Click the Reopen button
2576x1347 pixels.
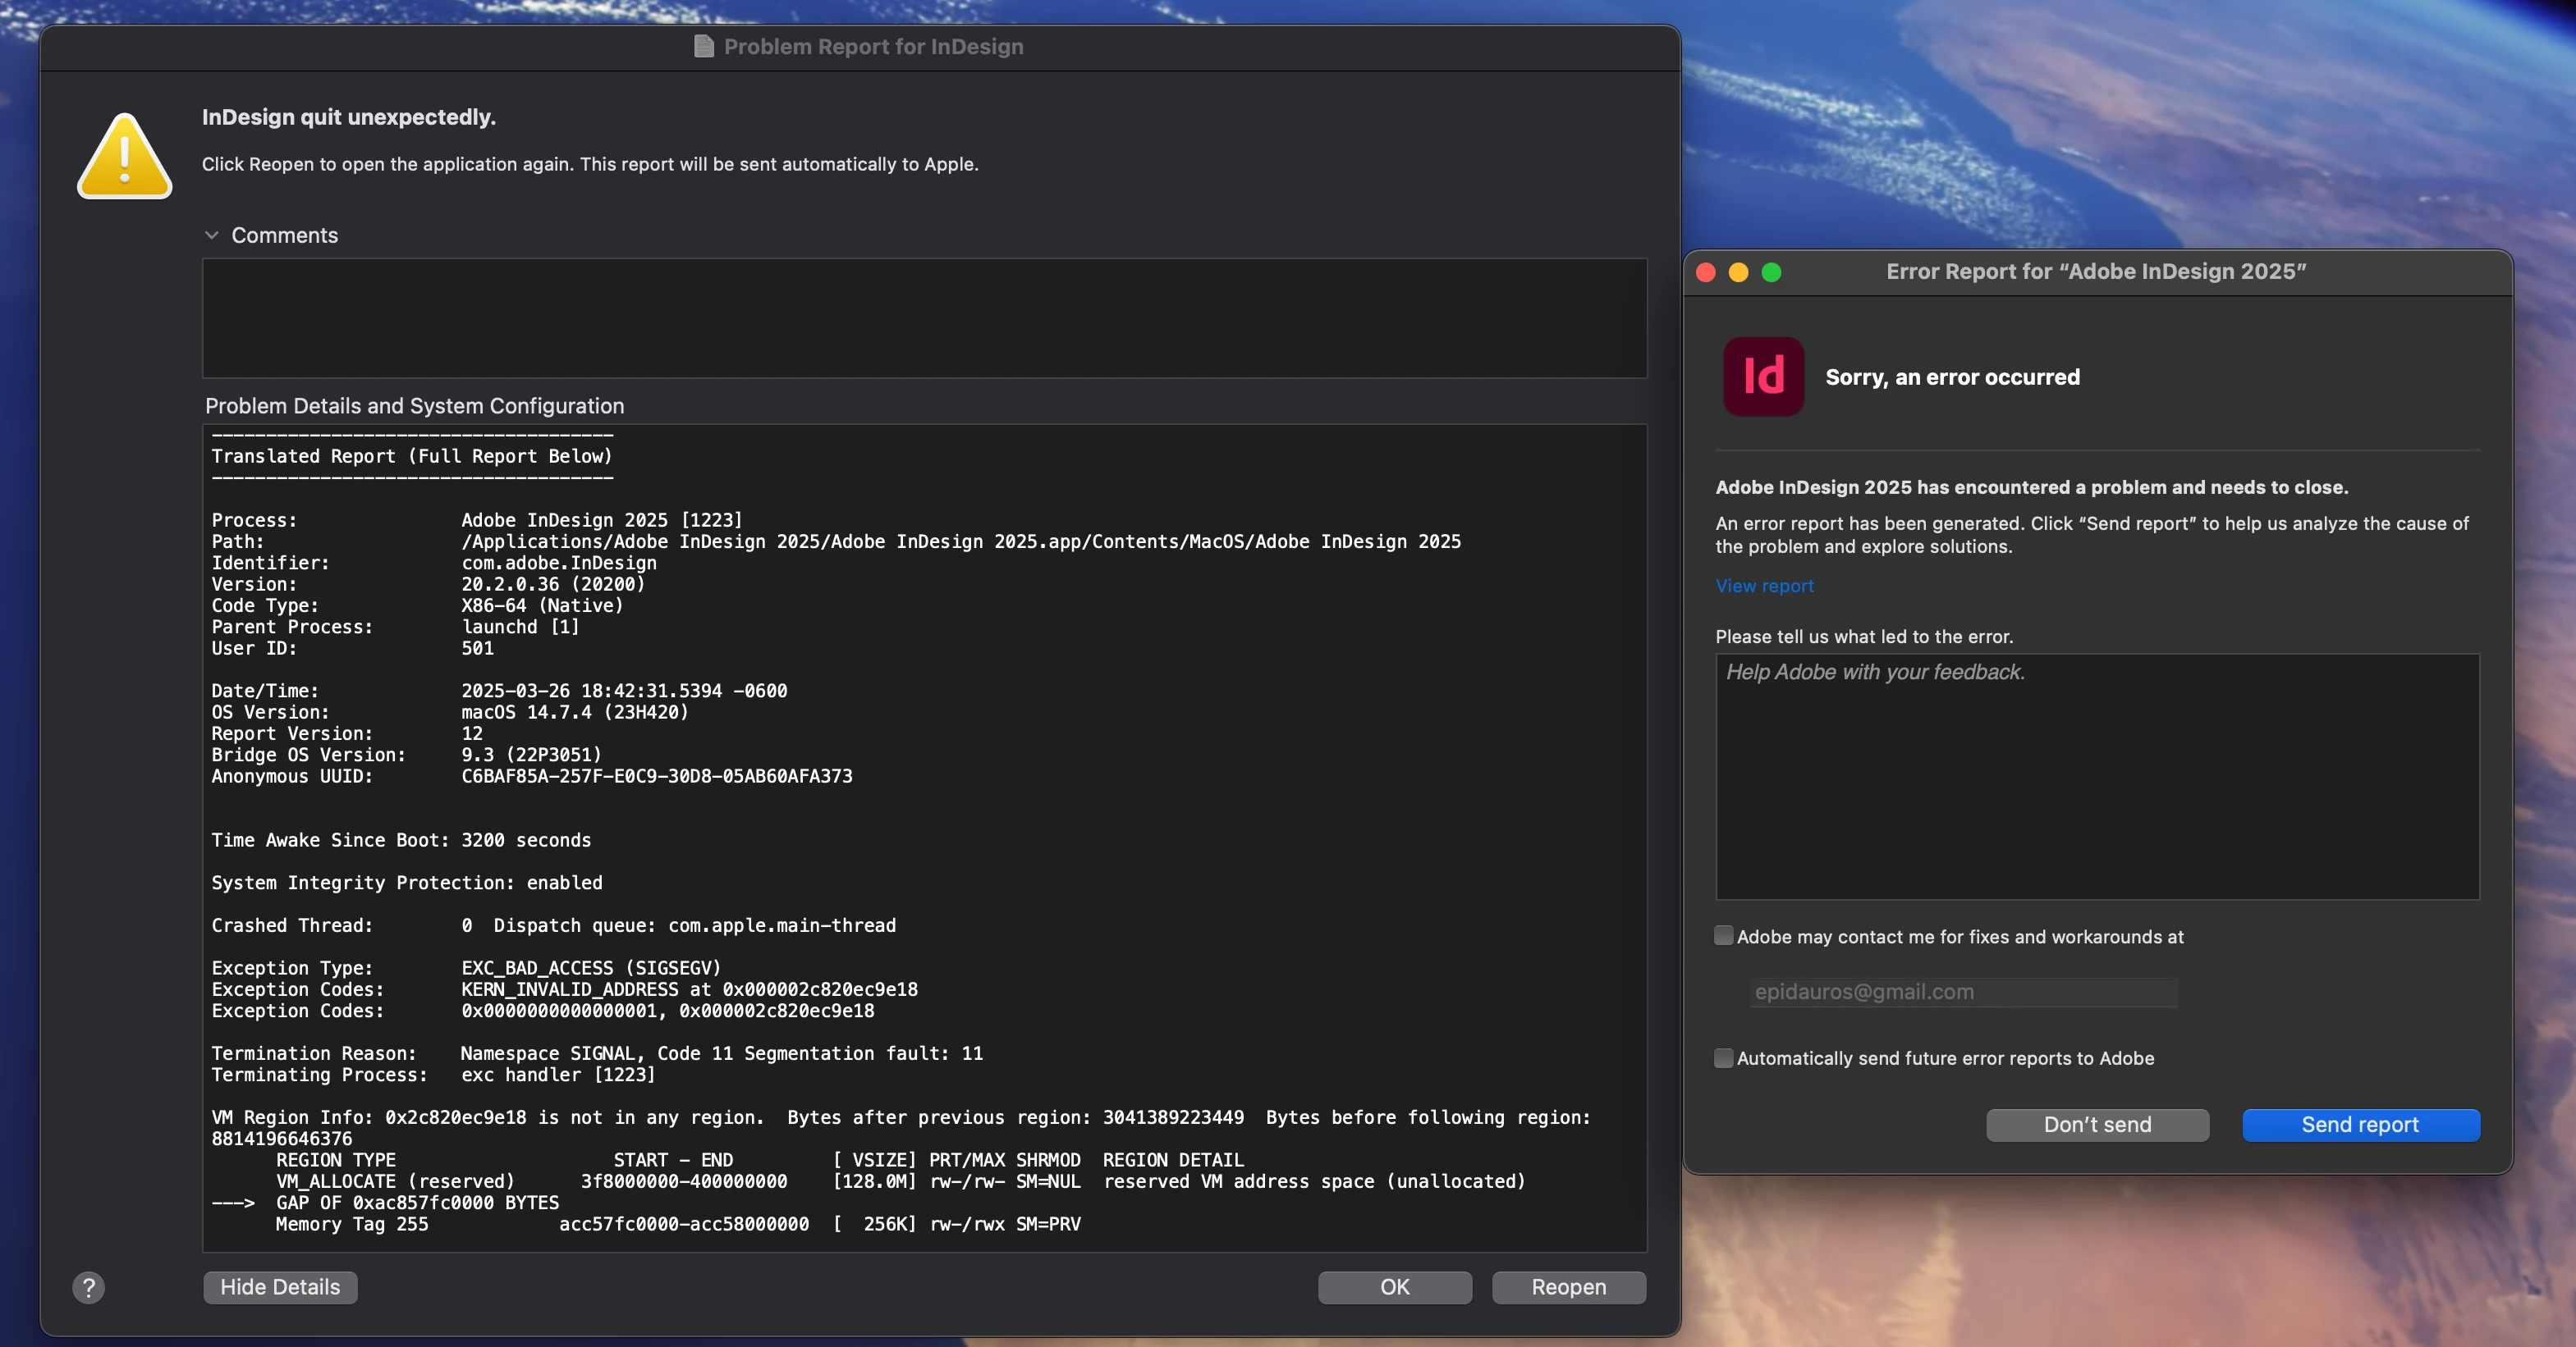tap(1568, 1287)
